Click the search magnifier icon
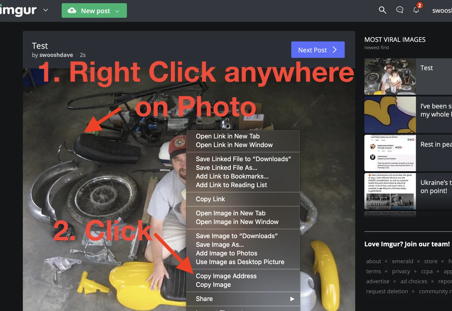Viewport: 452px width, 311px height. pos(382,10)
